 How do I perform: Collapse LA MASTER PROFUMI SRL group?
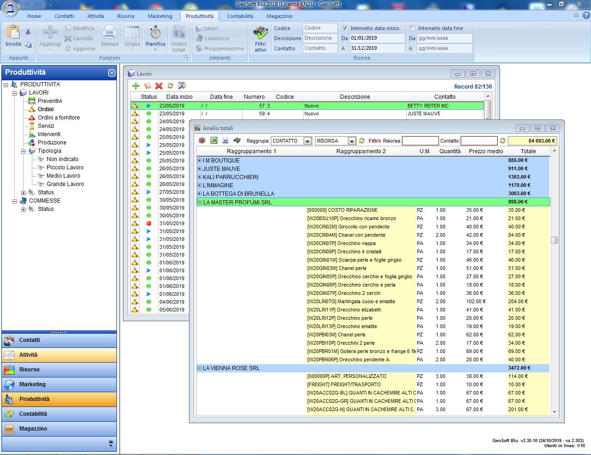tap(200, 202)
